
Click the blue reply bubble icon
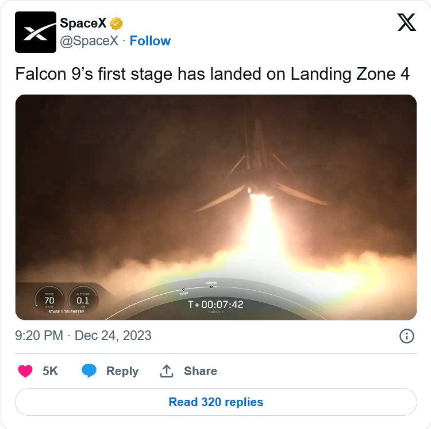pyautogui.click(x=89, y=371)
